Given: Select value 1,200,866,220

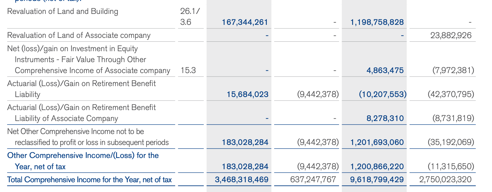Looking at the screenshot, I should 377,167.
